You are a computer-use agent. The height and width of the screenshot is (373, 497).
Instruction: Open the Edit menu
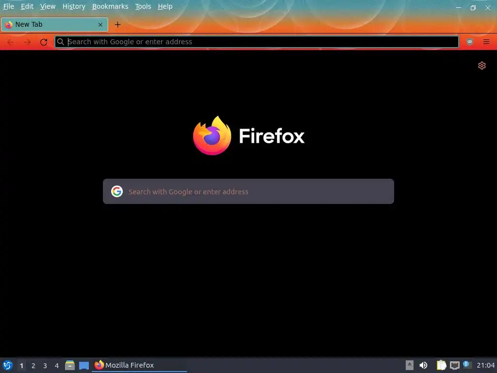pos(27,6)
